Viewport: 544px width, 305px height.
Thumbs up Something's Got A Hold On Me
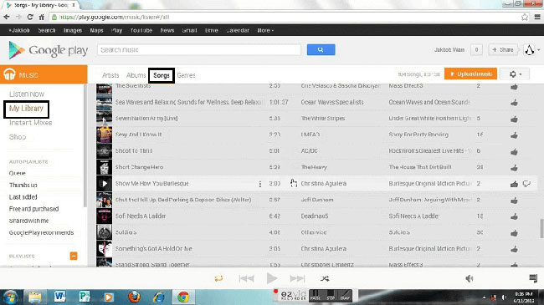pos(514,249)
